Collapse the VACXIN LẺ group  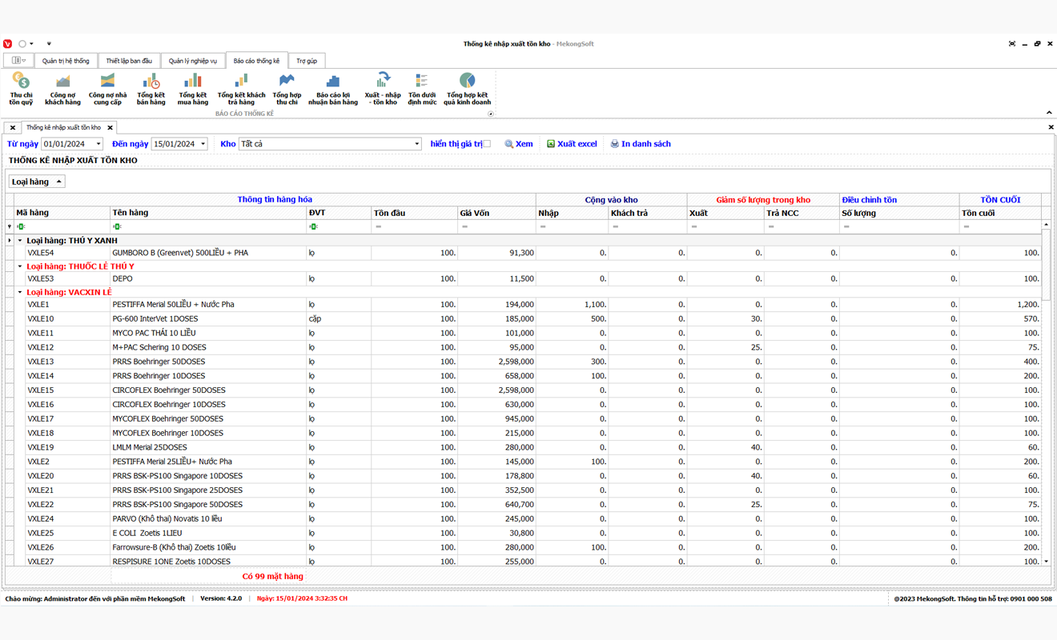[20, 292]
